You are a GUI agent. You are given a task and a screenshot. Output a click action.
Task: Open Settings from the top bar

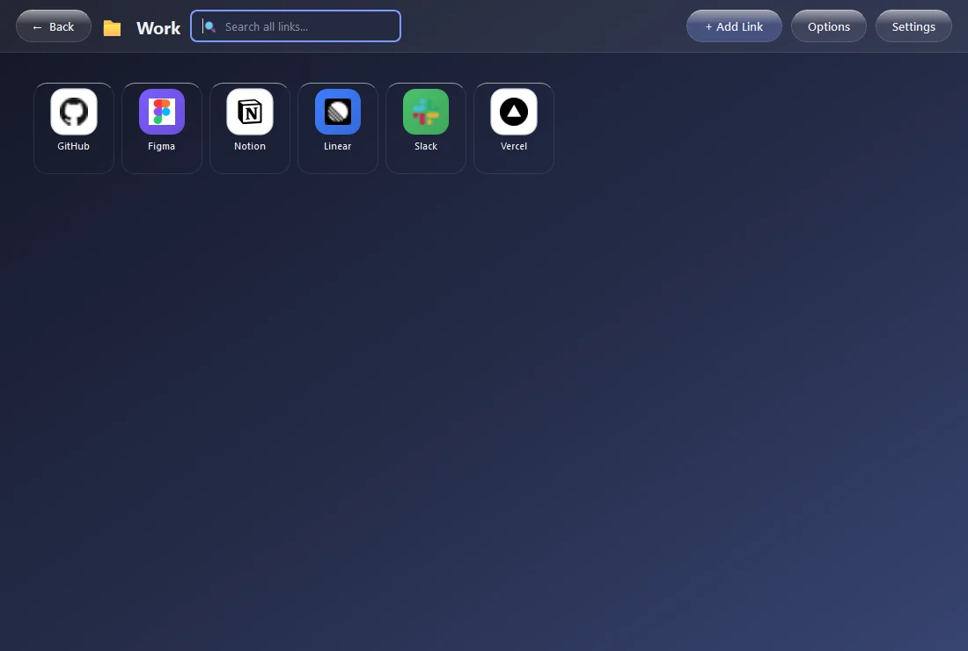(913, 26)
